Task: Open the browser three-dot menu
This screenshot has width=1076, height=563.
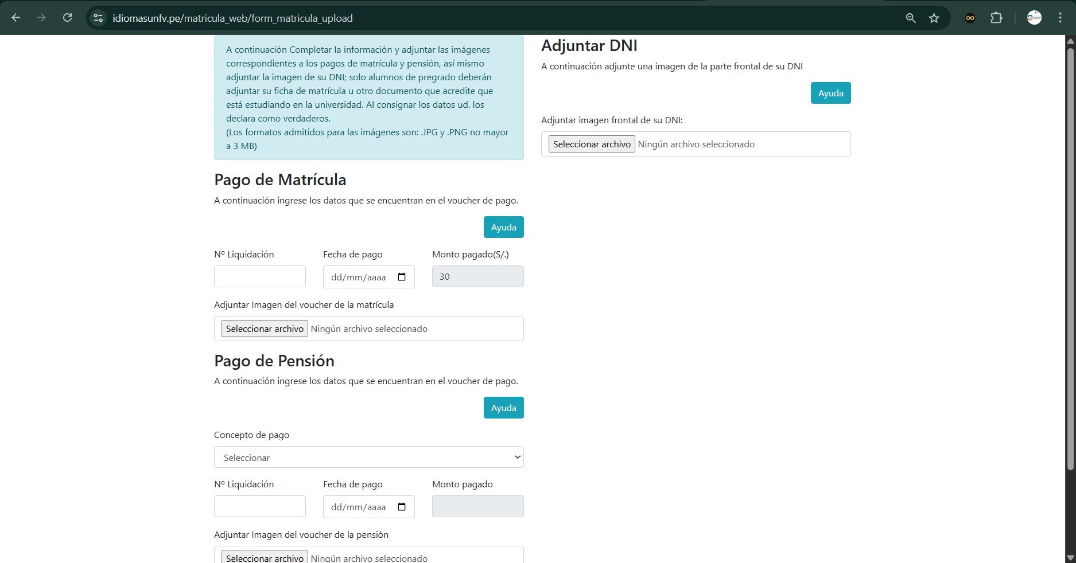Action: [x=1061, y=18]
